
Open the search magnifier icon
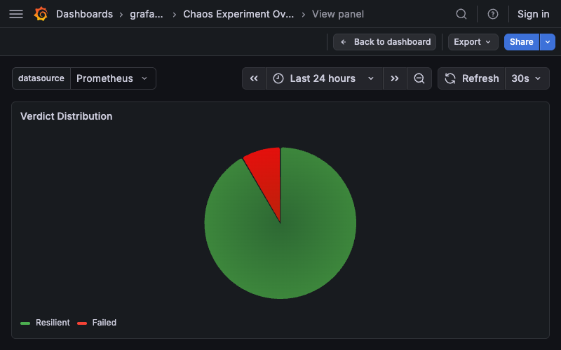[x=461, y=14]
